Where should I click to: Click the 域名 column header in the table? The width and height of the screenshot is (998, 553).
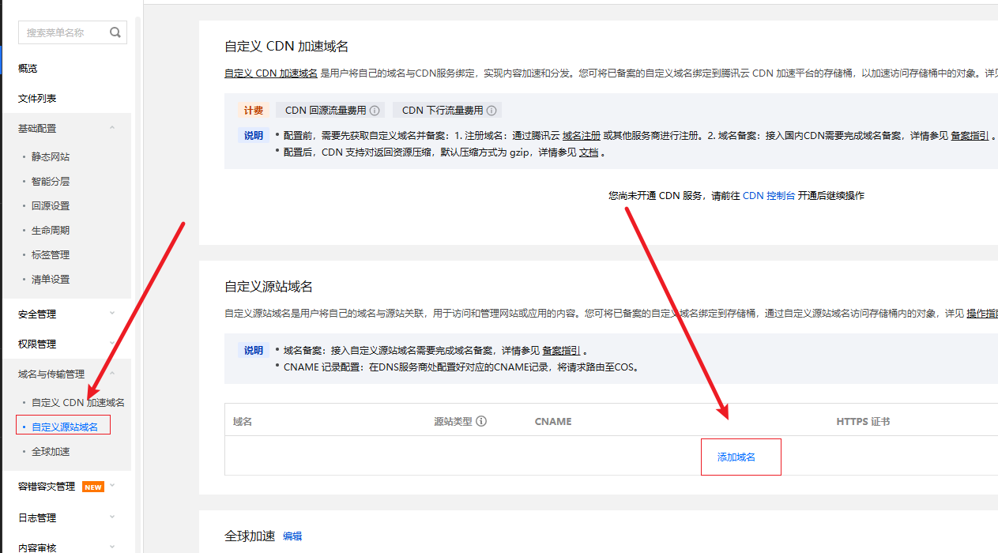(x=243, y=422)
